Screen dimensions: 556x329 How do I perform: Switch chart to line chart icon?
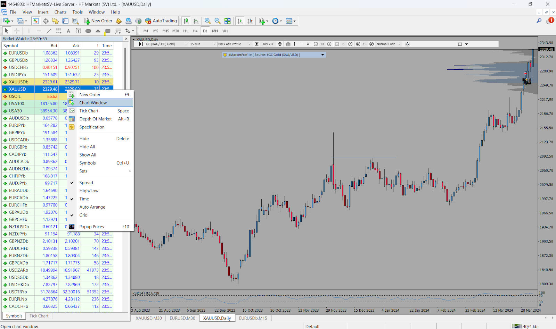[196, 21]
